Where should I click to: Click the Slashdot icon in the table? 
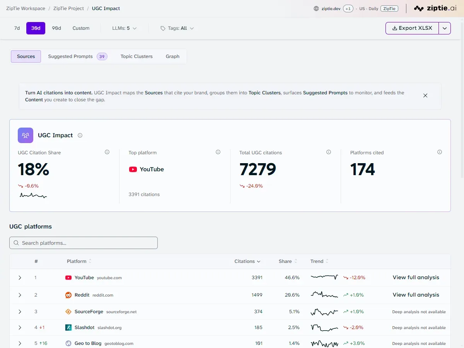click(68, 328)
